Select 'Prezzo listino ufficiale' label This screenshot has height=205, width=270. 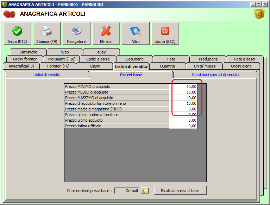coord(117,126)
